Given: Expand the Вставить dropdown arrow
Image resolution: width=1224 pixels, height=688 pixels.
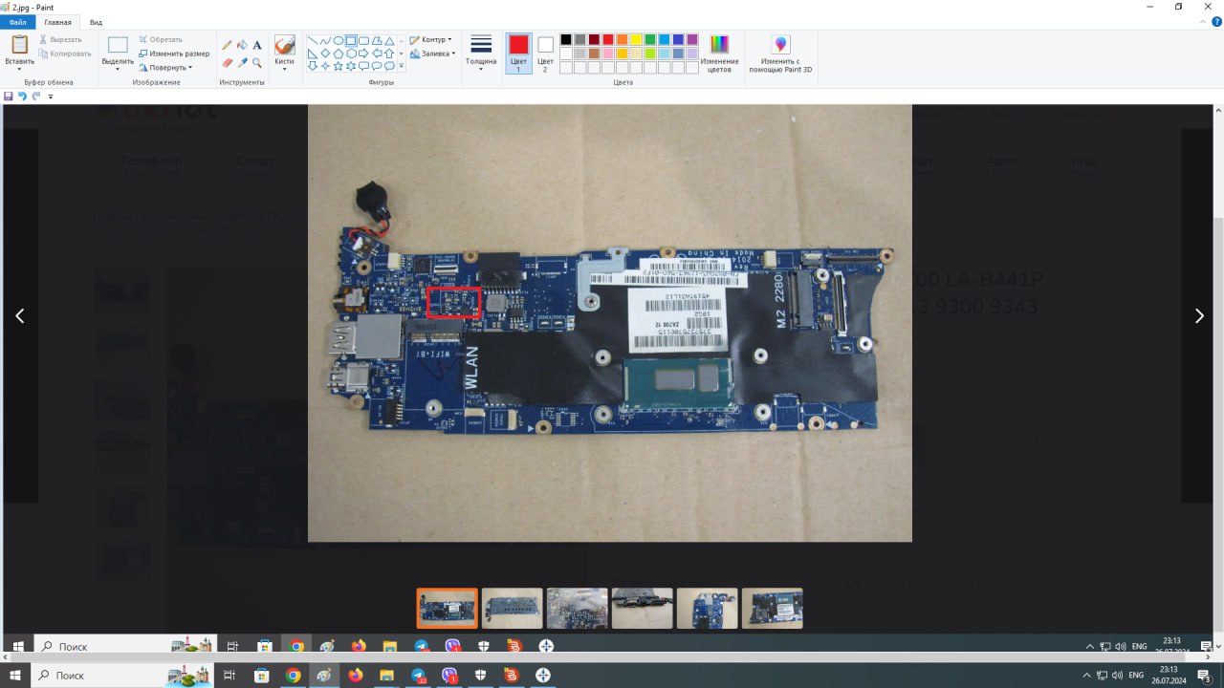Looking at the screenshot, I should click(x=19, y=68).
